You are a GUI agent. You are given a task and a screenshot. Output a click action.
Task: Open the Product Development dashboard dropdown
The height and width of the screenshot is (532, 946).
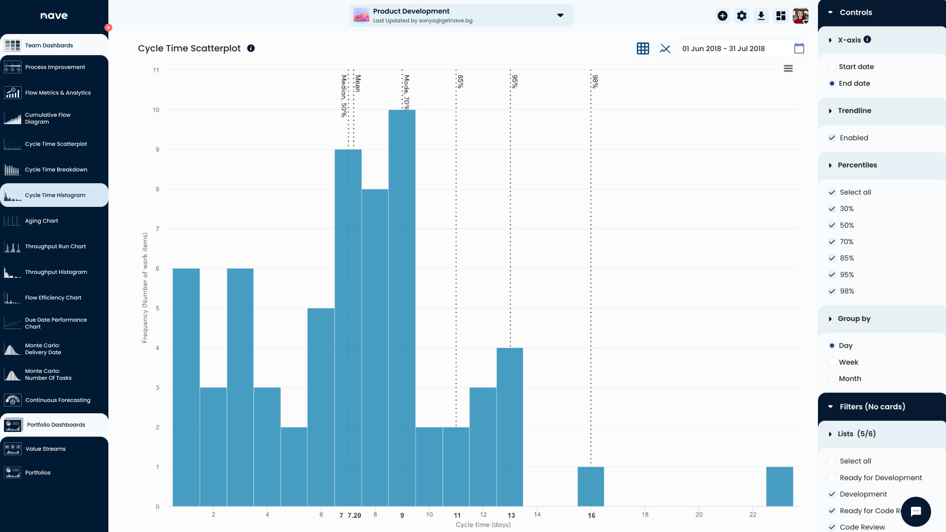(x=560, y=15)
